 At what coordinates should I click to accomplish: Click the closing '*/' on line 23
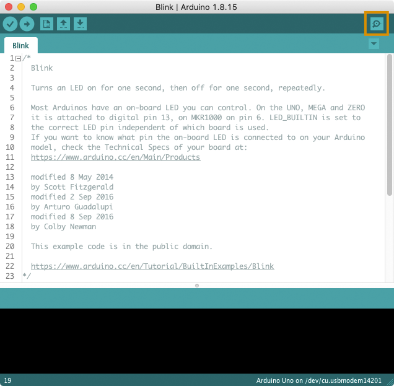[x=27, y=276]
